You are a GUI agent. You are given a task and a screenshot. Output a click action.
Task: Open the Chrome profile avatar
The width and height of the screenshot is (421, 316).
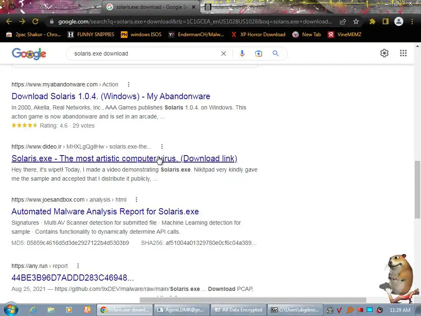pyautogui.click(x=399, y=21)
